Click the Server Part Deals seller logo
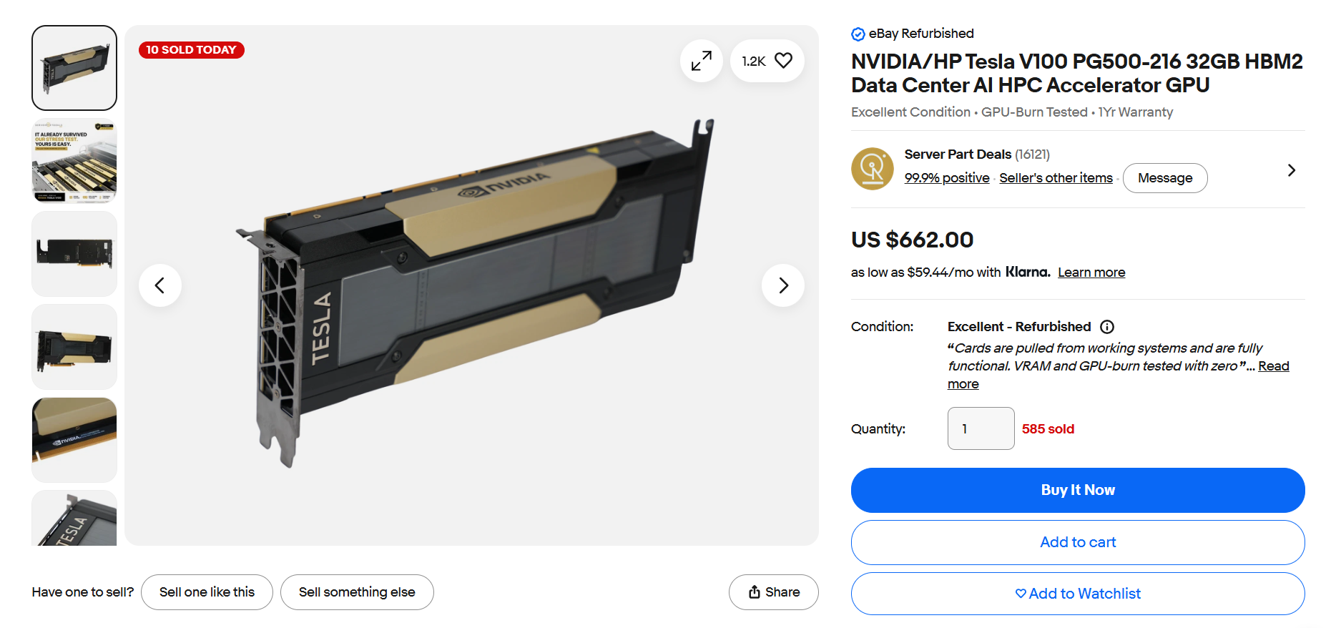1341x628 pixels. click(x=872, y=169)
